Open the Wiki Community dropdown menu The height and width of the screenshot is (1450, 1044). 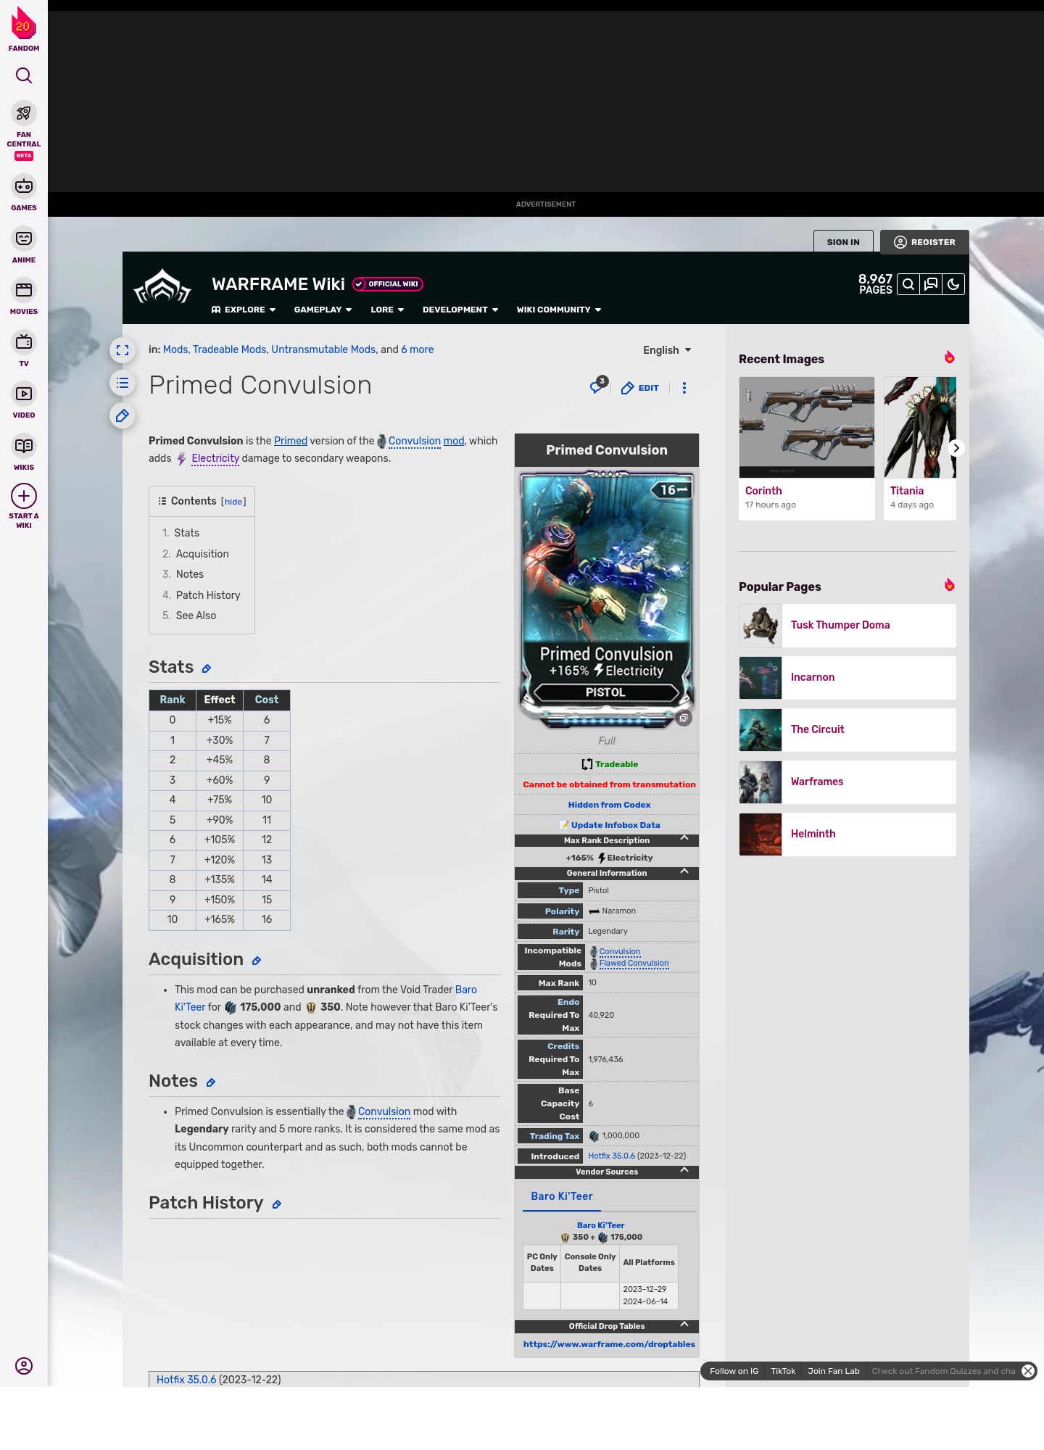tap(559, 310)
